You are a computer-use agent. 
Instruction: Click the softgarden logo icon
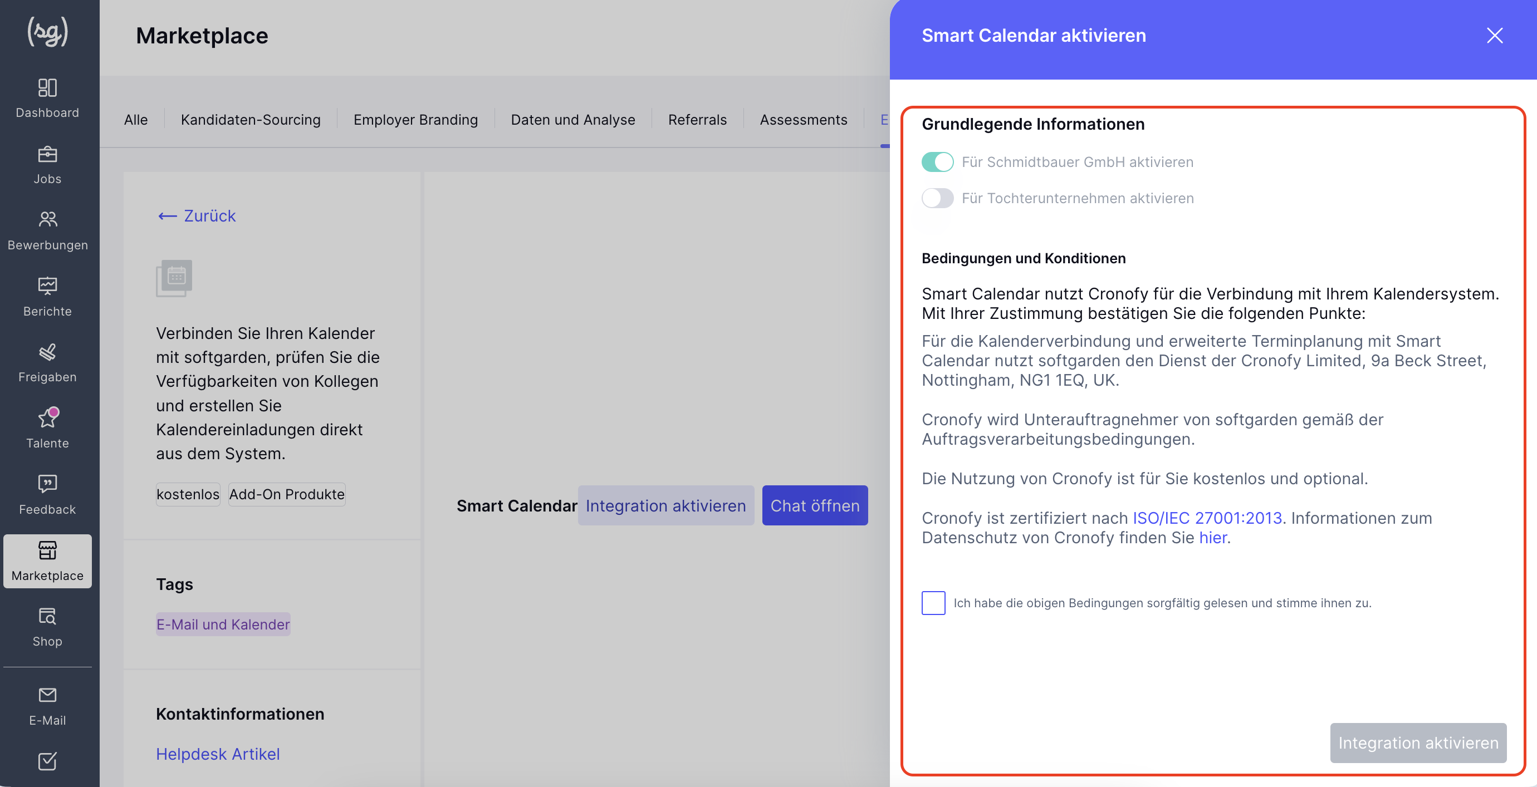pos(48,32)
